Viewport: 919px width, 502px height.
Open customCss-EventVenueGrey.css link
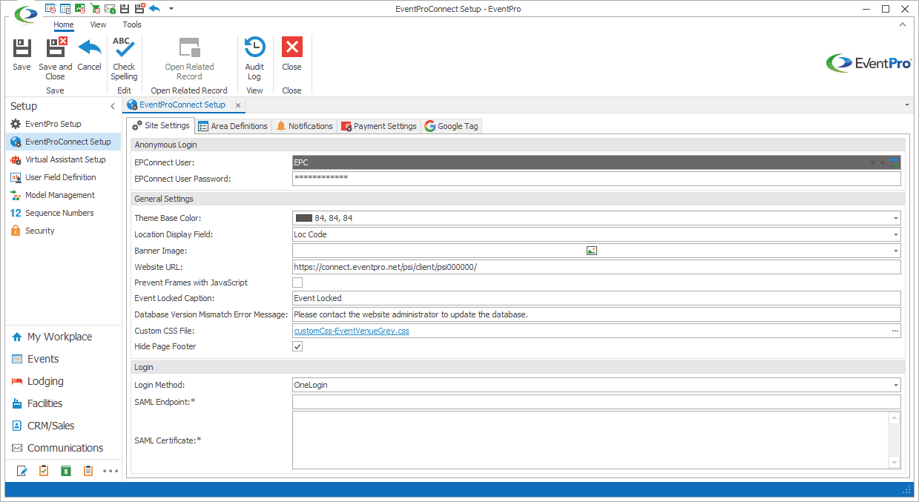(x=352, y=331)
